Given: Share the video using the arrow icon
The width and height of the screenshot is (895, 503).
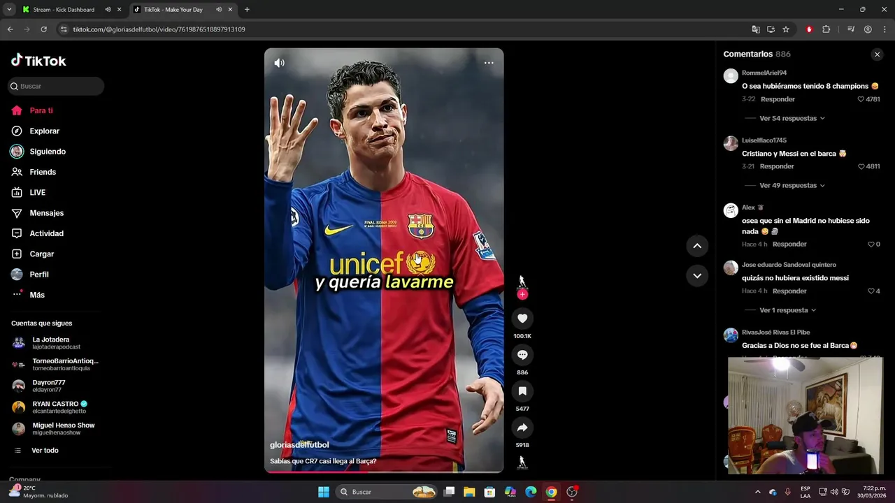Looking at the screenshot, I should [x=522, y=428].
